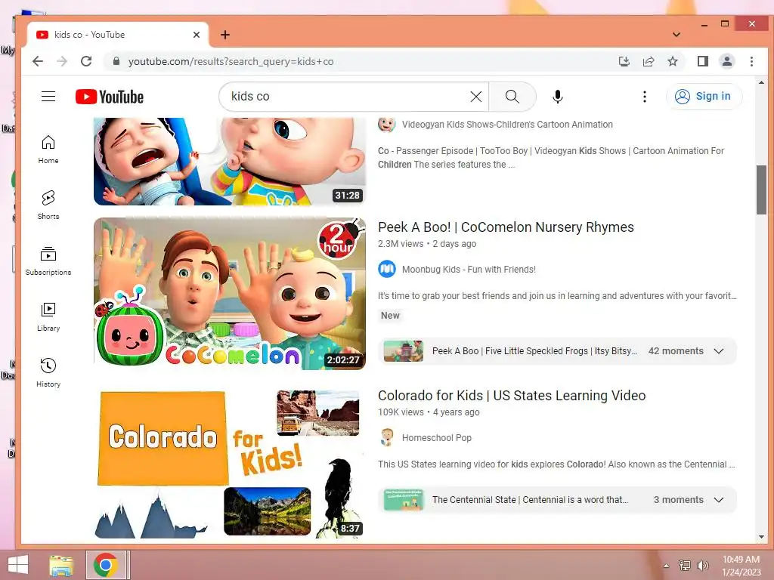Open a new tab with the plus
This screenshot has width=774, height=580.
[x=225, y=35]
